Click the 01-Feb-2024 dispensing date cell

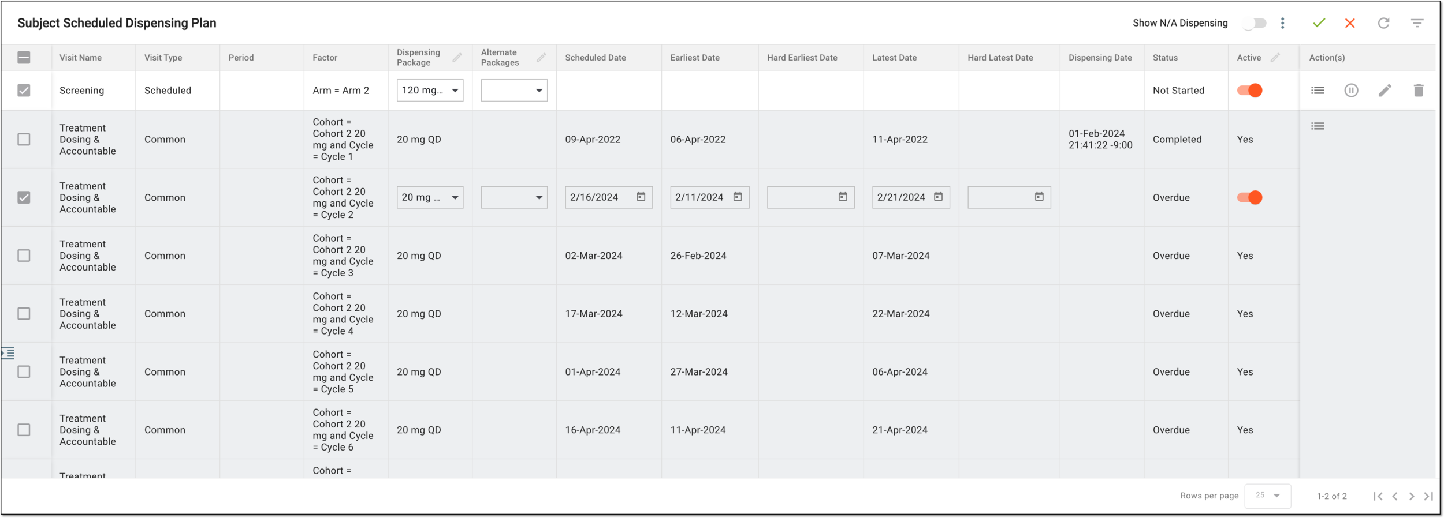(x=1100, y=140)
